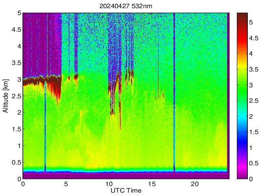Select altitude axis tick label 2.5
The image size is (260, 195).
coord(16,96)
